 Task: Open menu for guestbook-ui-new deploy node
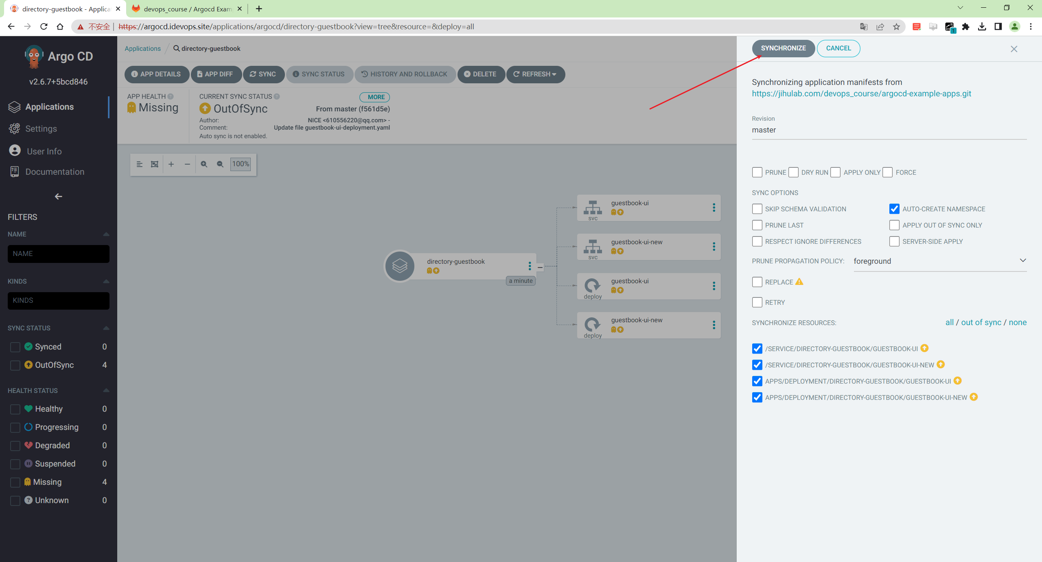(x=714, y=325)
